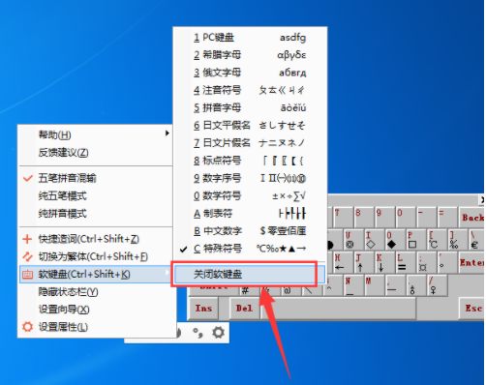Hit the space bar on soft keyboard
The image size is (486, 385).
tap(338, 309)
